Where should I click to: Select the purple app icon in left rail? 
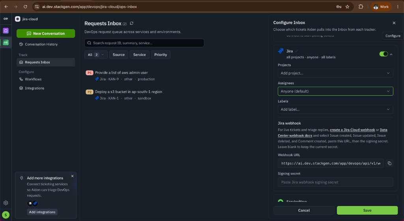[x=6, y=31]
